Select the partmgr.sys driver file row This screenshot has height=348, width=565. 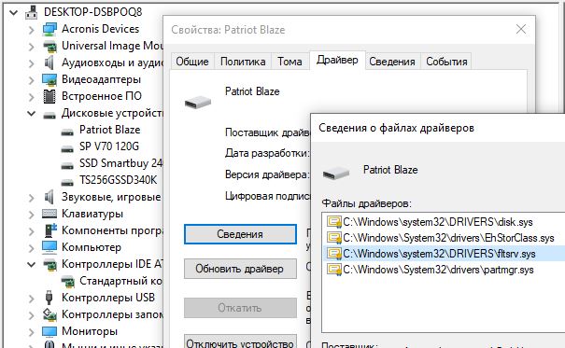click(444, 270)
